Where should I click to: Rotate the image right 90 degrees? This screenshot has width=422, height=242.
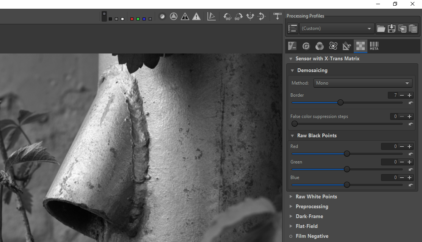[238, 17]
